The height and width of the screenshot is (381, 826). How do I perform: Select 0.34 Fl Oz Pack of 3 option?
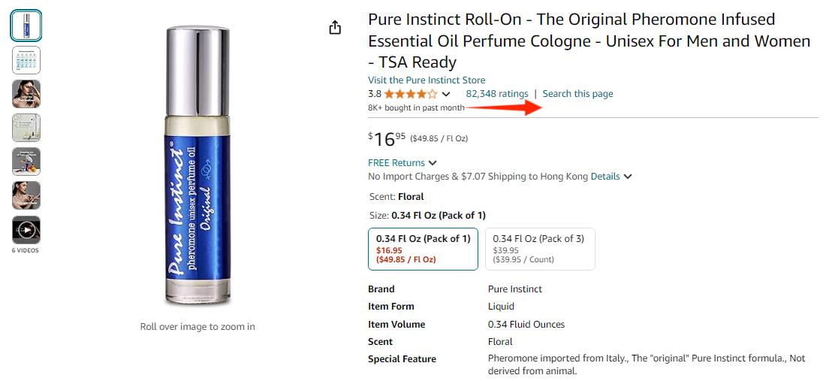[539, 249]
